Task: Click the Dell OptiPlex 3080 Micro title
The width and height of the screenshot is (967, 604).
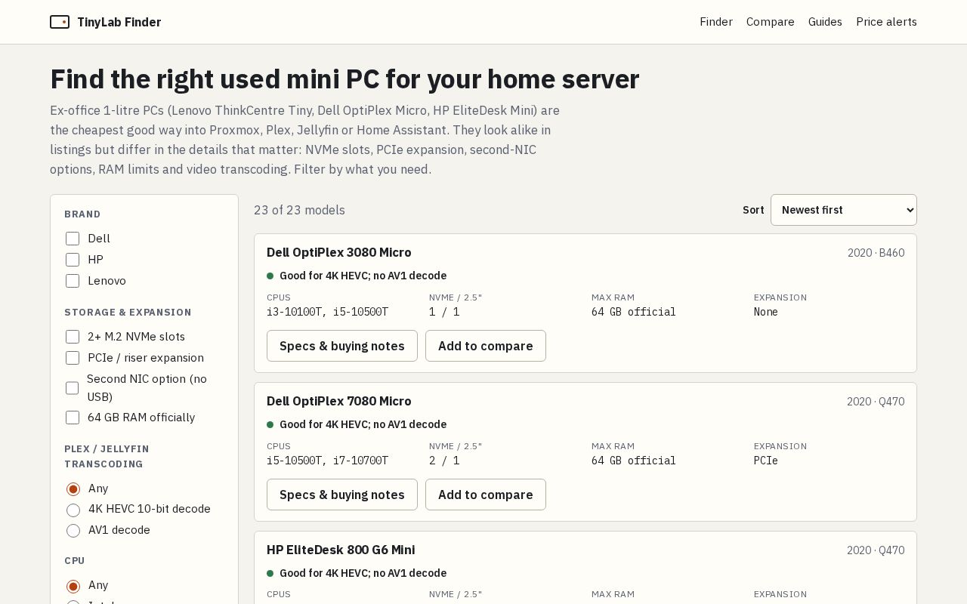Action: tap(339, 252)
